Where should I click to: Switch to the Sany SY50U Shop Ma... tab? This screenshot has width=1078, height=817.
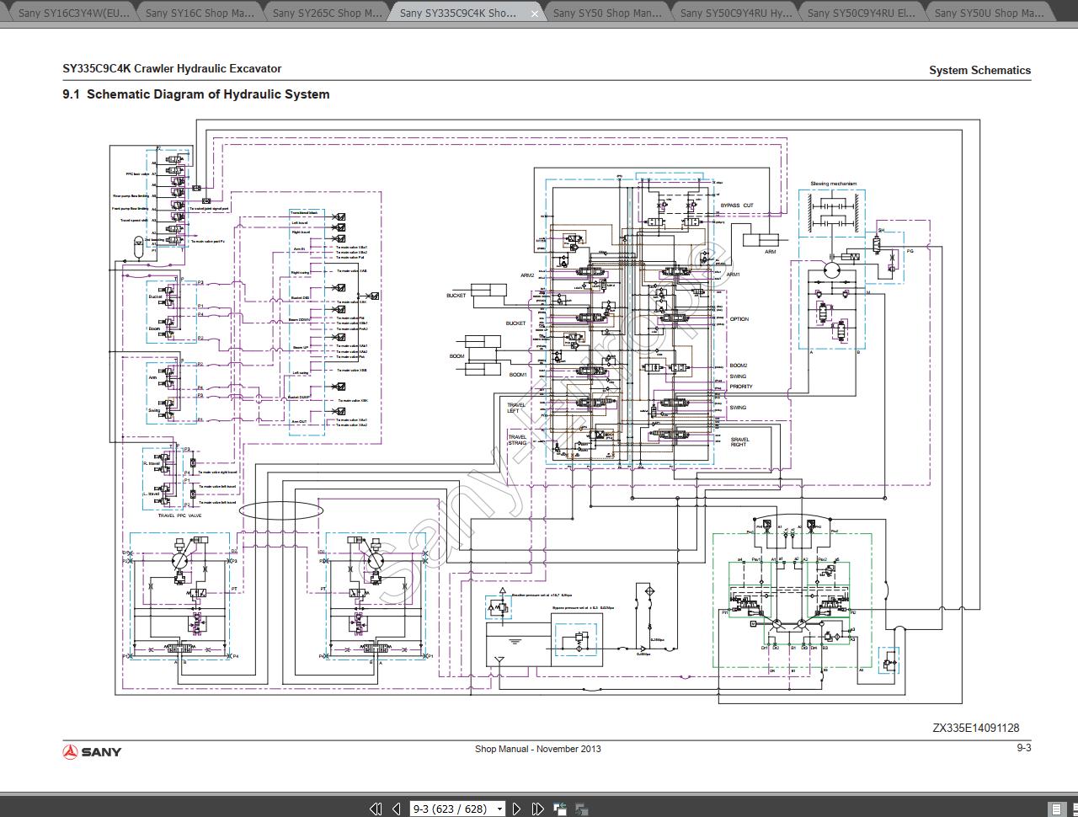[x=989, y=13]
